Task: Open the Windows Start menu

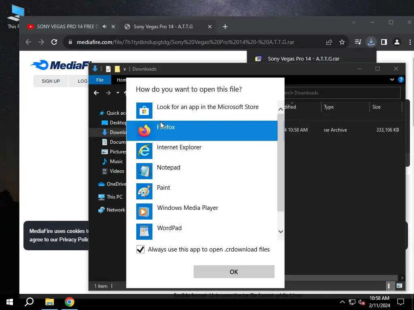Action: [x=10, y=302]
